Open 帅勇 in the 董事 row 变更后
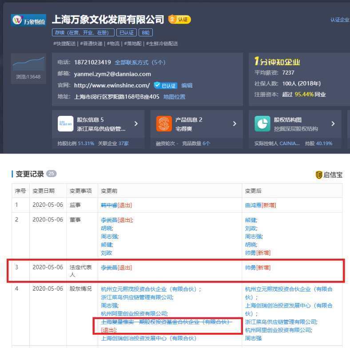This screenshot has height=355, width=350. coord(251,252)
